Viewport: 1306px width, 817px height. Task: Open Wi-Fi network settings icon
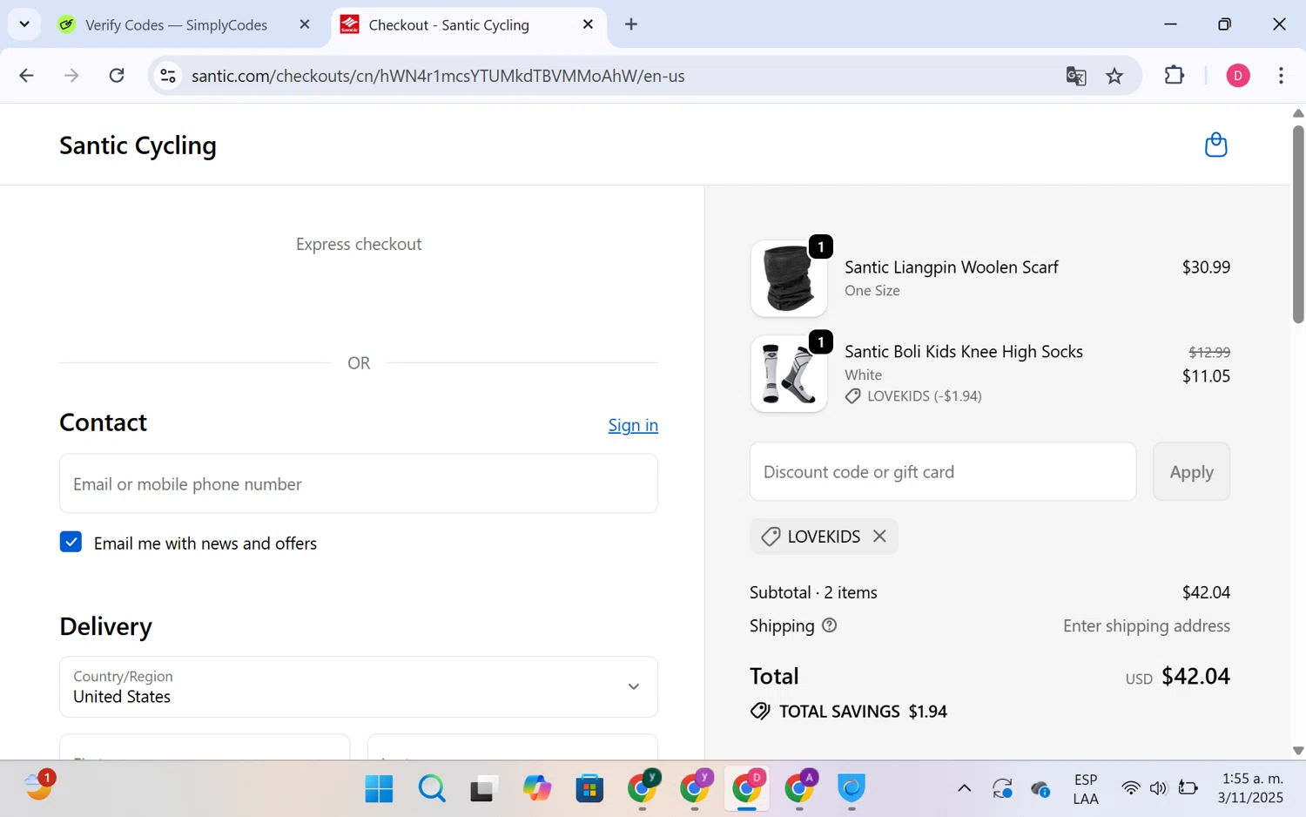[1130, 788]
